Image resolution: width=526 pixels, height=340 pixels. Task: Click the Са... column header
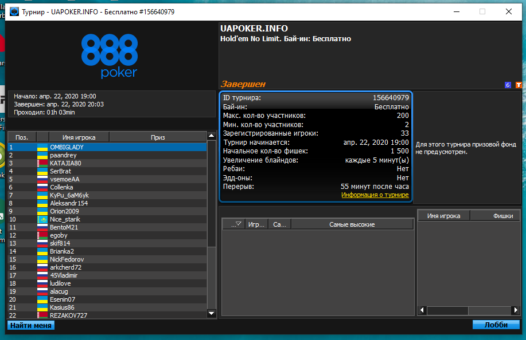(x=279, y=224)
